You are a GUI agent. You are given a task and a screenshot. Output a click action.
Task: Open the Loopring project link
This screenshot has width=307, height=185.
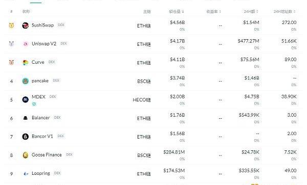click(x=41, y=173)
